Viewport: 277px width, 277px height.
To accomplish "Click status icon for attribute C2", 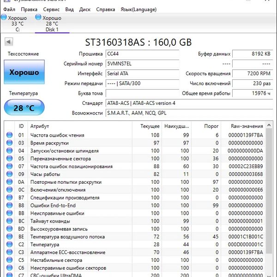I will [x=9, y=244].
